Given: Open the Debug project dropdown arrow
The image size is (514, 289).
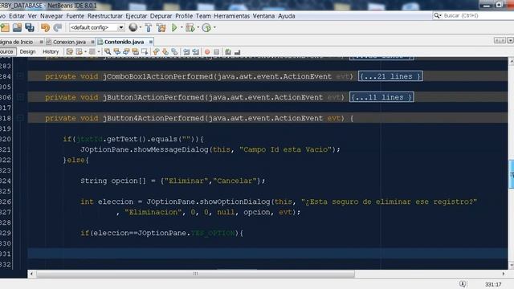Looking at the screenshot, I should tap(198, 27).
